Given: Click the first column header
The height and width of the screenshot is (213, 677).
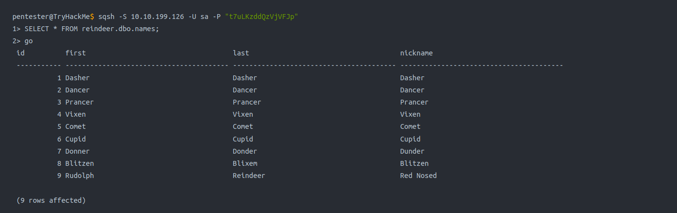Looking at the screenshot, I should click(75, 53).
